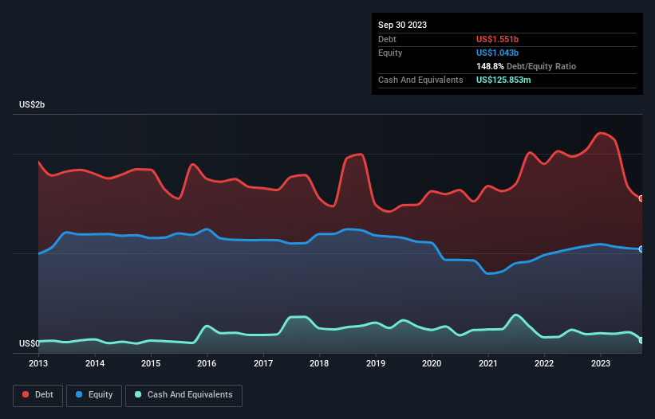Click the blue Equity legend dot
This screenshot has height=419, width=655.
pyautogui.click(x=81, y=395)
